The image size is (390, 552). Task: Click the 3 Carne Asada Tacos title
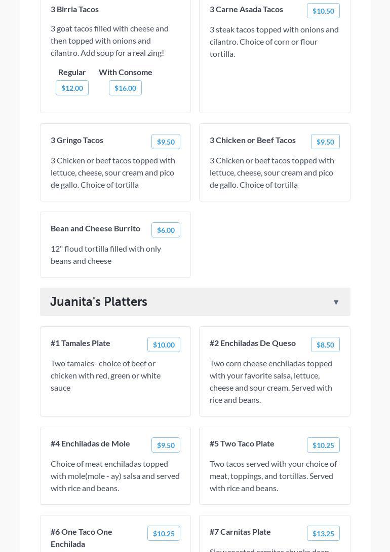pyautogui.click(x=246, y=9)
